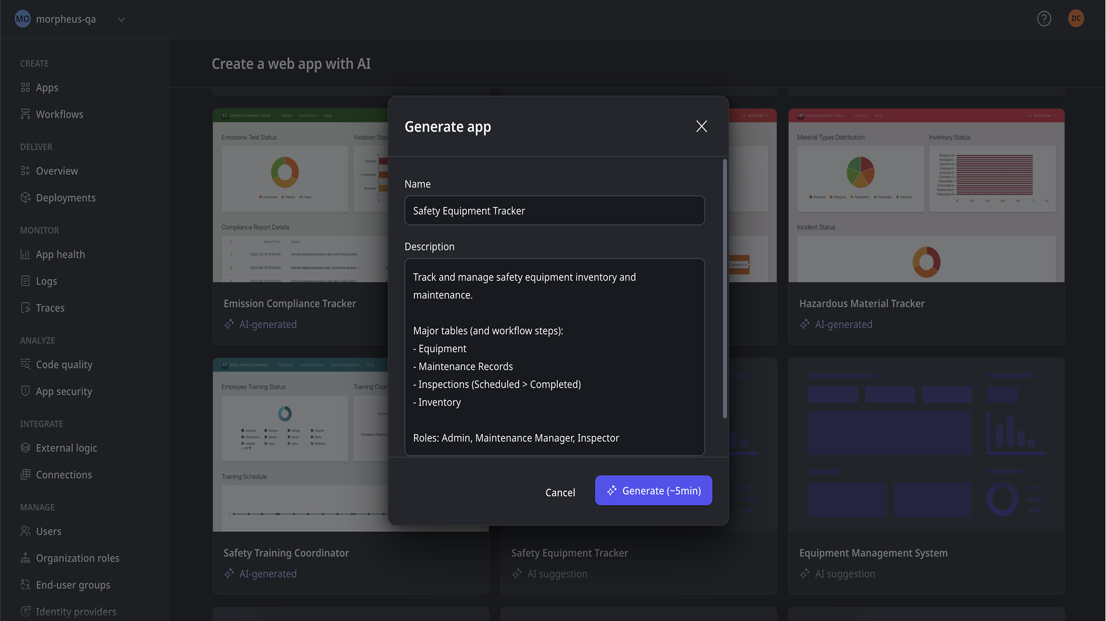Image resolution: width=1106 pixels, height=621 pixels.
Task: Click sparkle icon under Safety Training Coordinator
Action: [229, 574]
